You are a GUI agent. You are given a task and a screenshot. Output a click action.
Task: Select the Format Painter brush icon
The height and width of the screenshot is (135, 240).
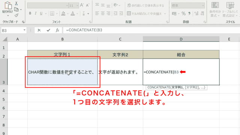tap(16, 15)
